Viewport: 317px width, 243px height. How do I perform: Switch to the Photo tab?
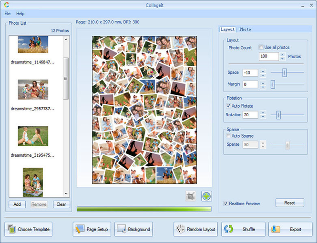[245, 29]
